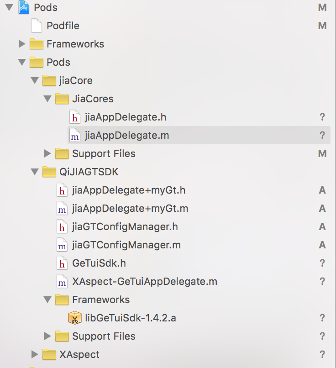Open jiaGTConfigManager.h in the navigator

[x=125, y=226]
